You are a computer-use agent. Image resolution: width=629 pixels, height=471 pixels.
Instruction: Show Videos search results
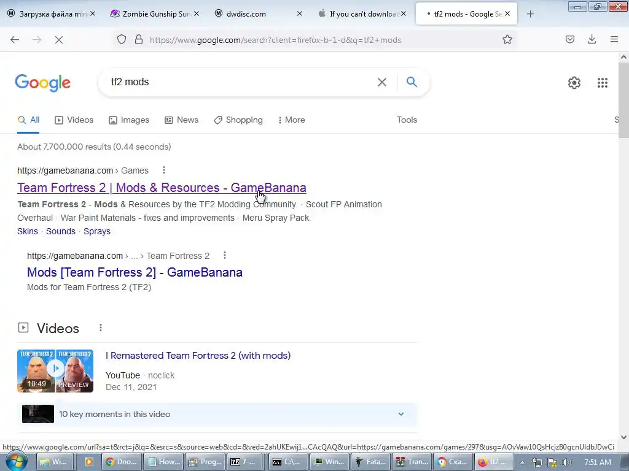point(74,120)
